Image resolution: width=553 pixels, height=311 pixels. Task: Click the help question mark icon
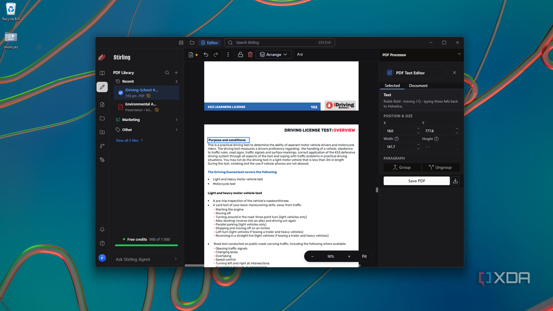pyautogui.click(x=102, y=243)
